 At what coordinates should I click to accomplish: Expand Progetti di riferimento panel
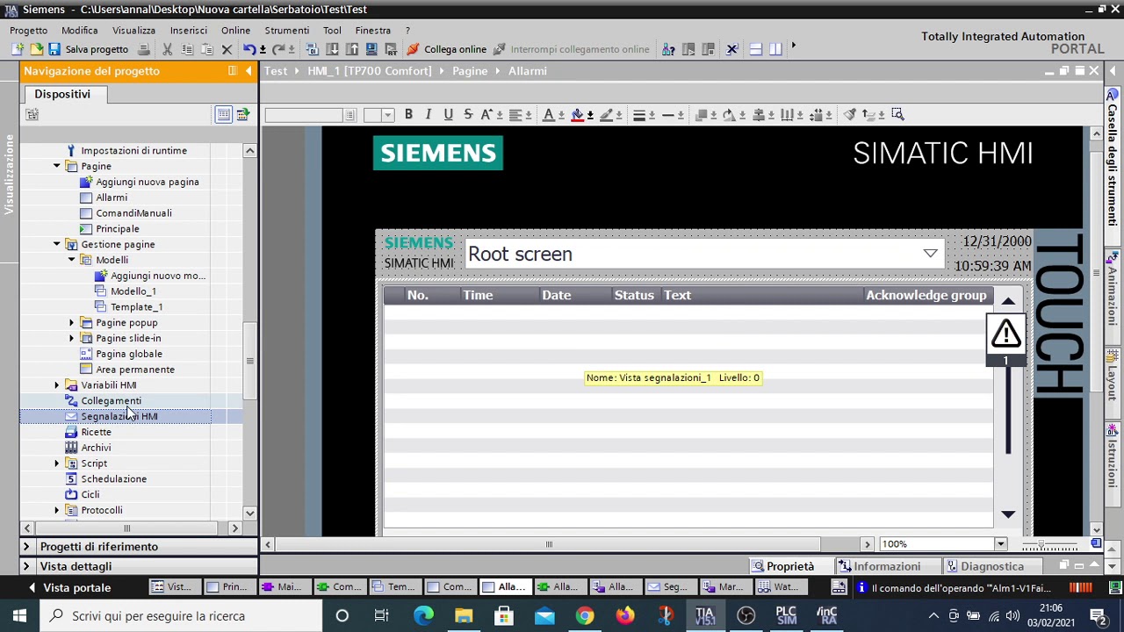(26, 546)
